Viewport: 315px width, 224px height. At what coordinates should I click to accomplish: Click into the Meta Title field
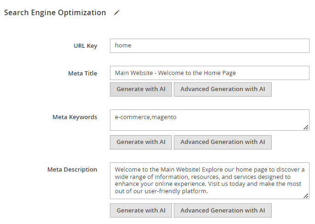tap(210, 73)
